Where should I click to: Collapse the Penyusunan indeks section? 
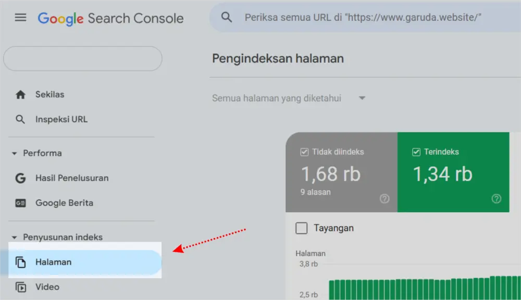57,237
